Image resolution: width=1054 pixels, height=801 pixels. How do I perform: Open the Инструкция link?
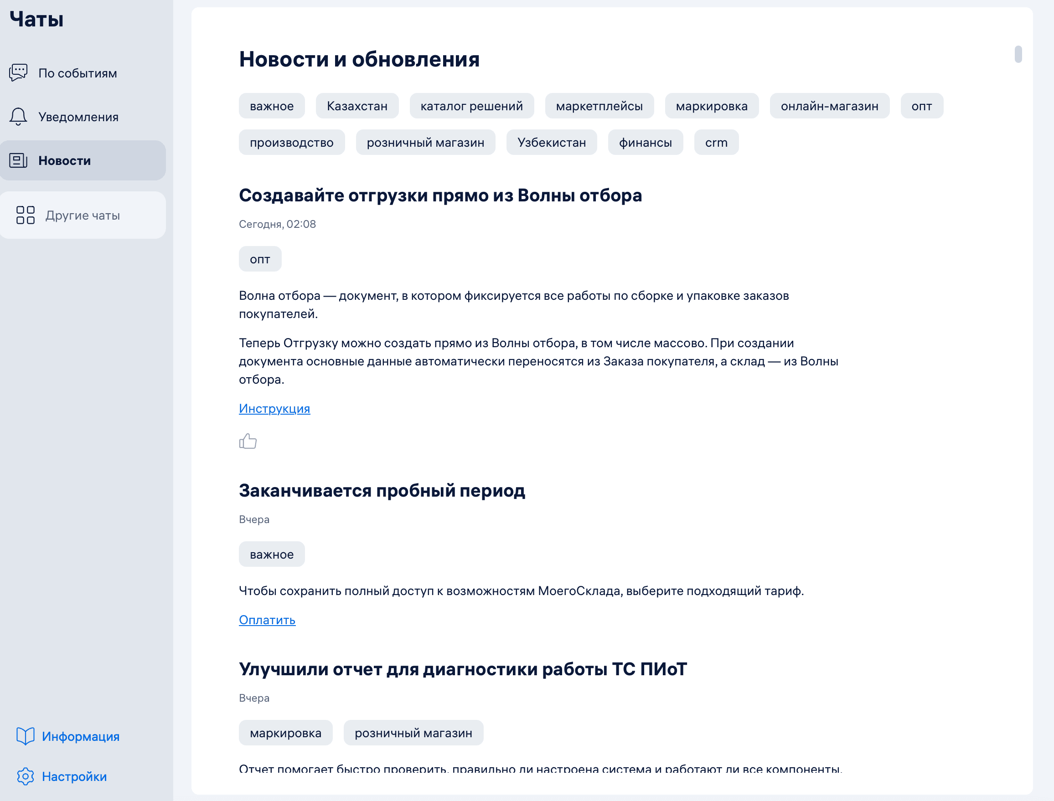275,409
